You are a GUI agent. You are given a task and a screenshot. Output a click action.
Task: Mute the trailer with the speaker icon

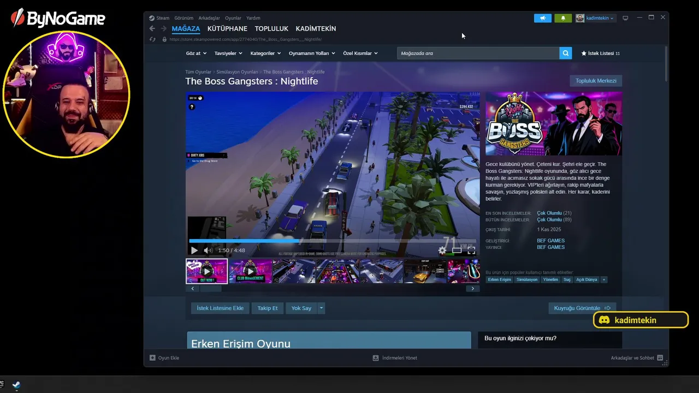click(208, 251)
